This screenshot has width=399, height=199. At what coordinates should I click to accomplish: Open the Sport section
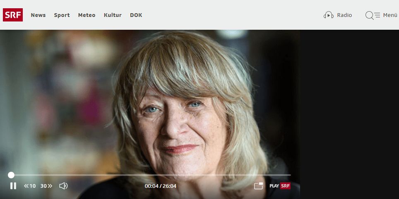point(62,15)
